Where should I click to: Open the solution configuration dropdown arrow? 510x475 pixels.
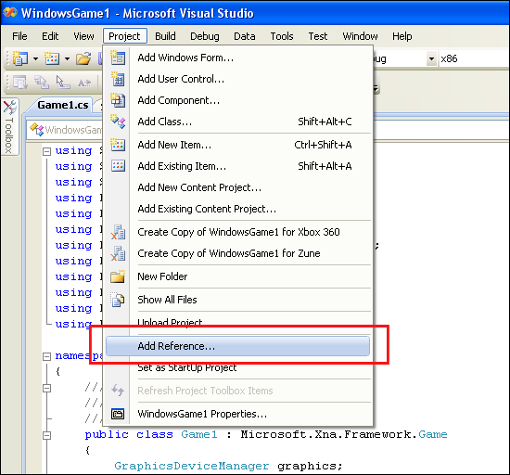click(x=431, y=58)
